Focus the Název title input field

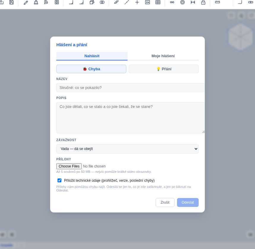click(130, 88)
